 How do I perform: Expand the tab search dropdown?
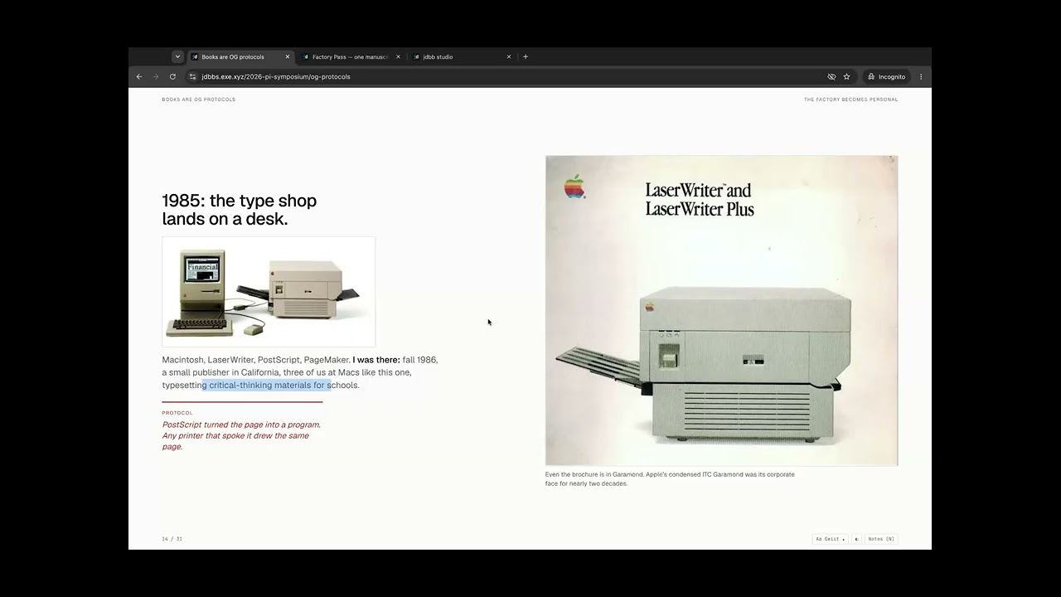point(177,56)
